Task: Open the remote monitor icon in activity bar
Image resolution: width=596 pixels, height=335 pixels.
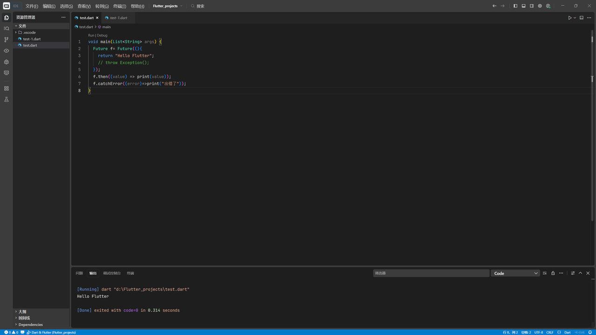Action: (x=6, y=73)
